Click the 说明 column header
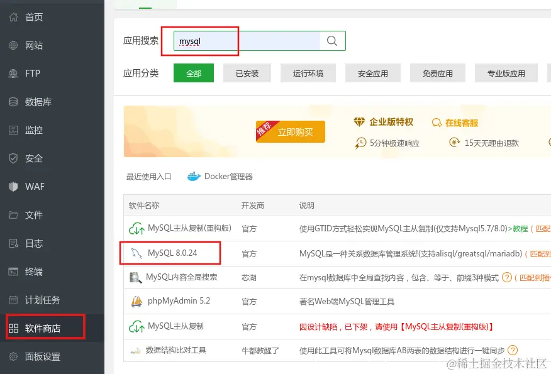Screen dimensions: 551x374 click(307, 206)
